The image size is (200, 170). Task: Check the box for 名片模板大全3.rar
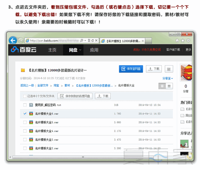[25, 139]
